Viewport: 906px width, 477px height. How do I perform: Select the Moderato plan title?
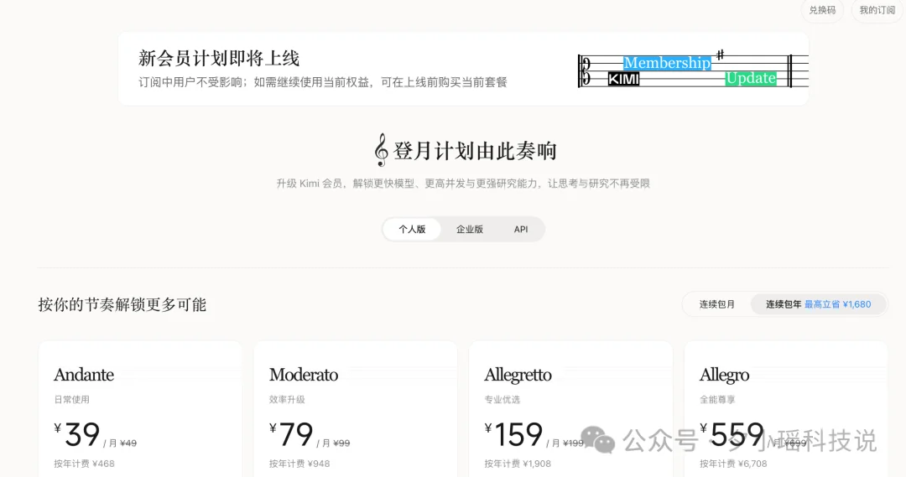click(x=304, y=375)
